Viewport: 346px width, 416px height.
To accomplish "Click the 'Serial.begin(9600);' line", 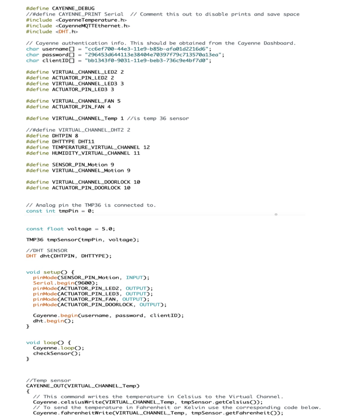I will coord(66,283).
